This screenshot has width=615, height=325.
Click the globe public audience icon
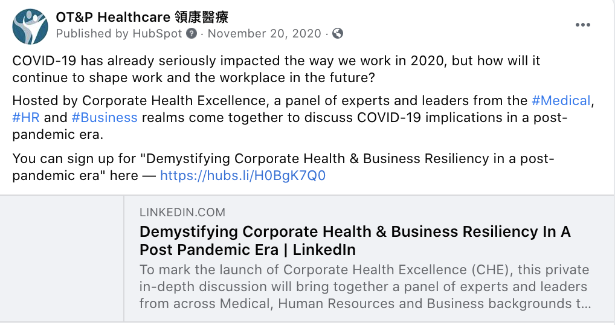point(338,34)
